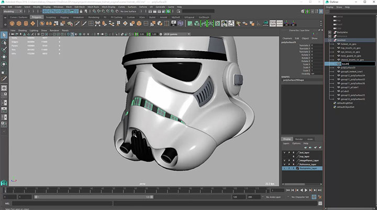Collapse the expanded group node in Outliner
The image size is (377, 210).
click(330, 40)
